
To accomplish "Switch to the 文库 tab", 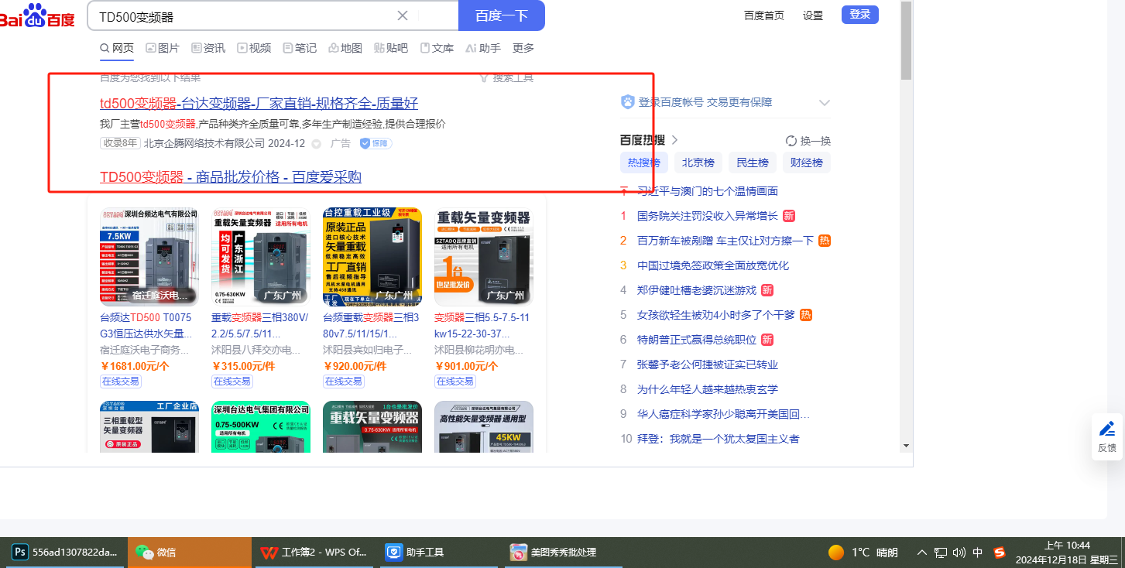I will click(437, 48).
